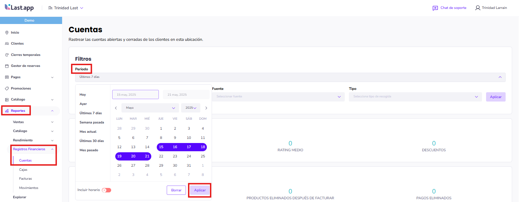This screenshot has height=202, width=519.
Task: Open Chat de soporte icon
Action: tap(435, 8)
